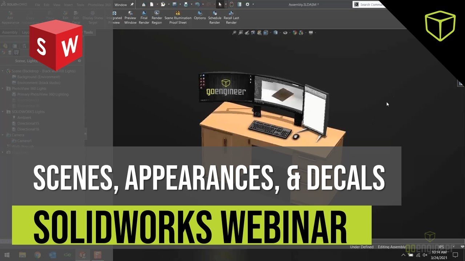Open the Save dropdown arrow

click(180, 4)
